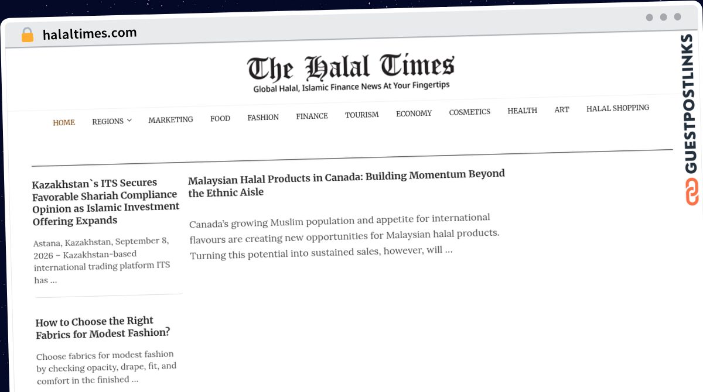Click the Canada's growing Muslim population excerpt
This screenshot has height=392, width=703.
pos(344,236)
